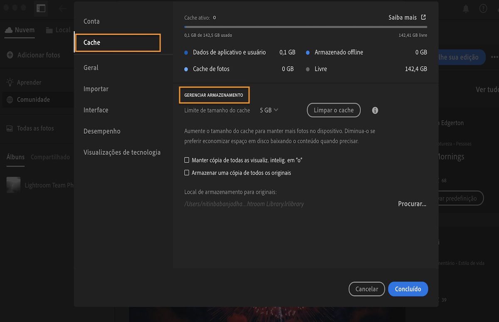The height and width of the screenshot is (322, 499).
Task: Open help using the question mark icon
Action: pyautogui.click(x=483, y=8)
